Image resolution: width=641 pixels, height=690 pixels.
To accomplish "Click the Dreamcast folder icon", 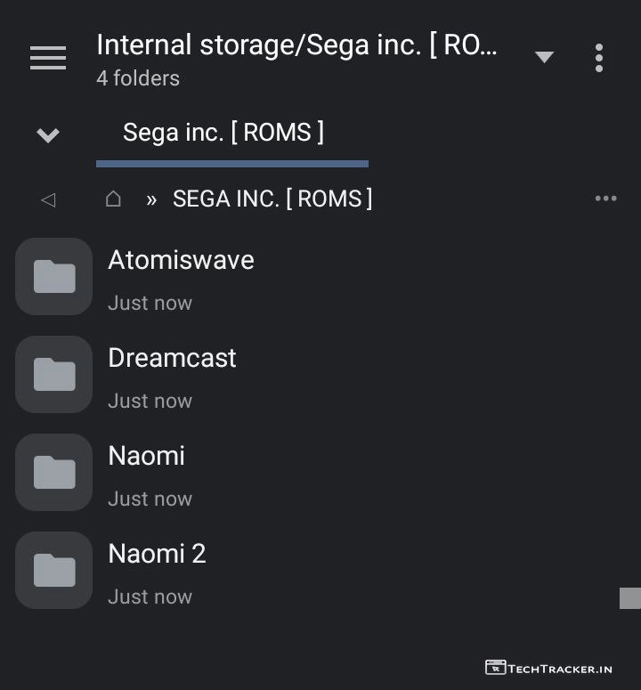I will pyautogui.click(x=54, y=375).
